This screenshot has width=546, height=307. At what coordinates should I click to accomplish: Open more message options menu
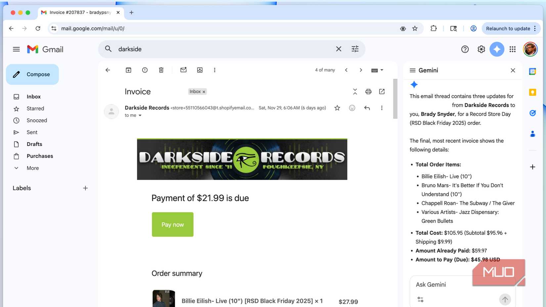382,108
